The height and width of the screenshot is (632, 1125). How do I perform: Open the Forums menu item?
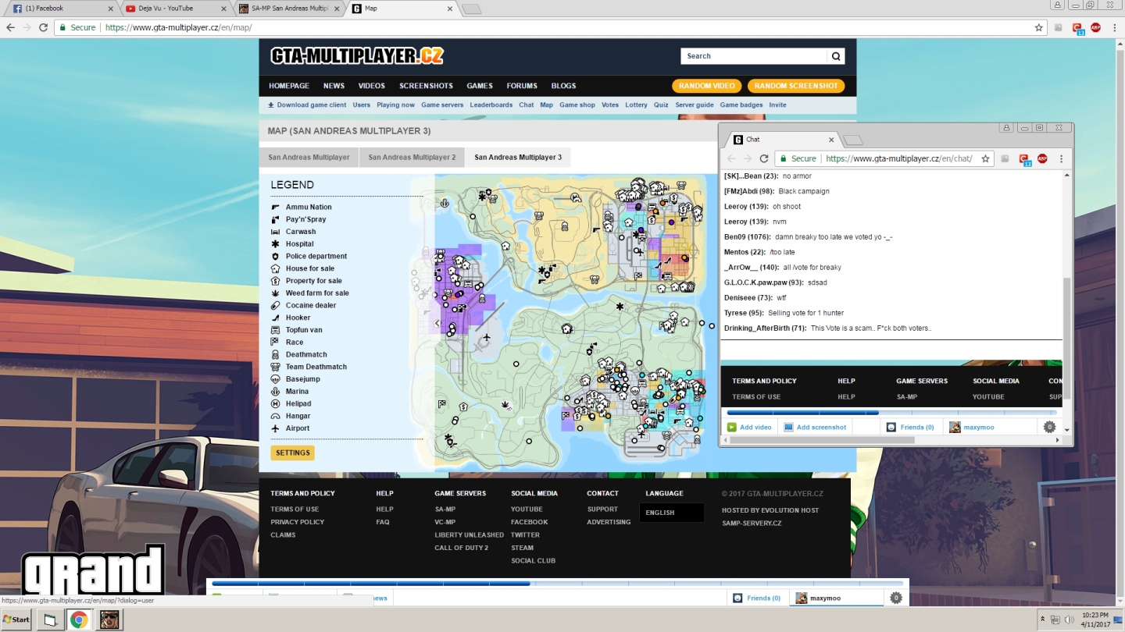[522, 86]
